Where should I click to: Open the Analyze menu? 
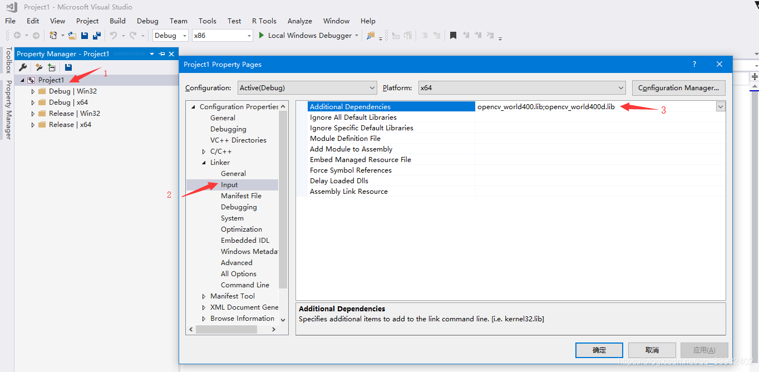click(300, 21)
